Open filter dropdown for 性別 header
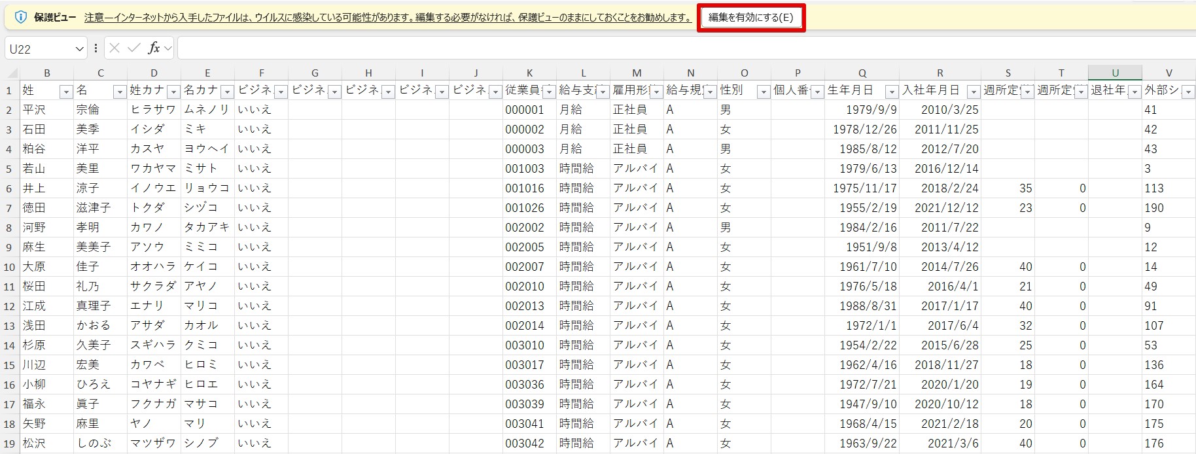The height and width of the screenshot is (454, 1196). (764, 92)
